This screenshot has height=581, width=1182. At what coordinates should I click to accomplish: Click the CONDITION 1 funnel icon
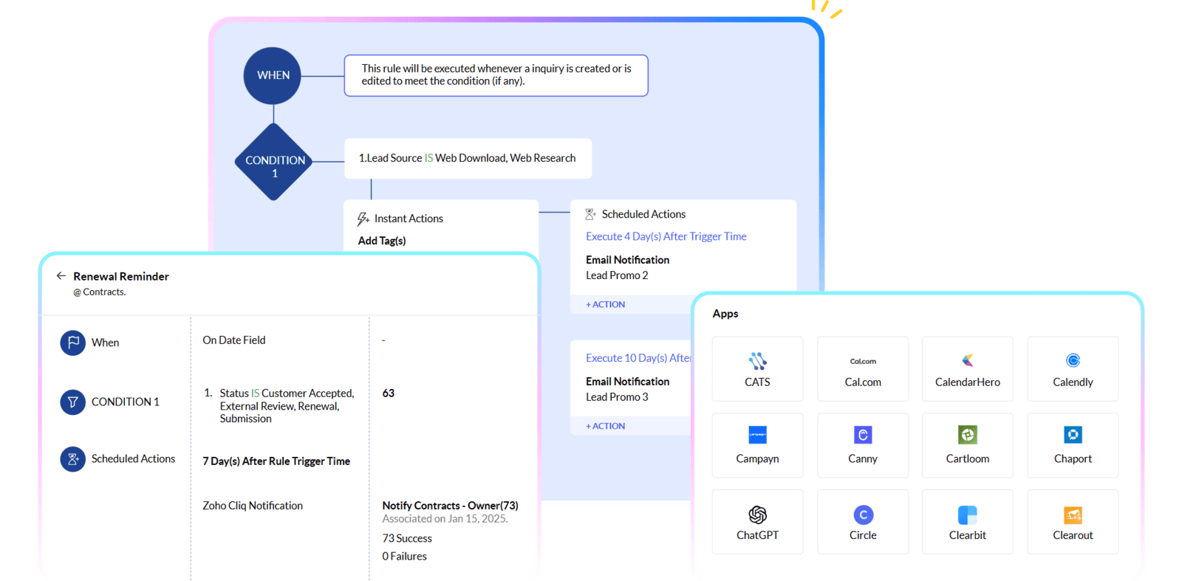[72, 402]
